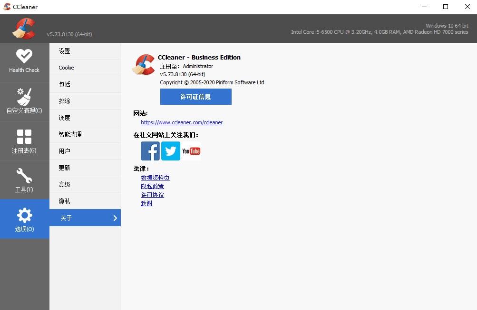The height and width of the screenshot is (310, 477).
Task: Open the 致谢 link
Action: click(146, 203)
